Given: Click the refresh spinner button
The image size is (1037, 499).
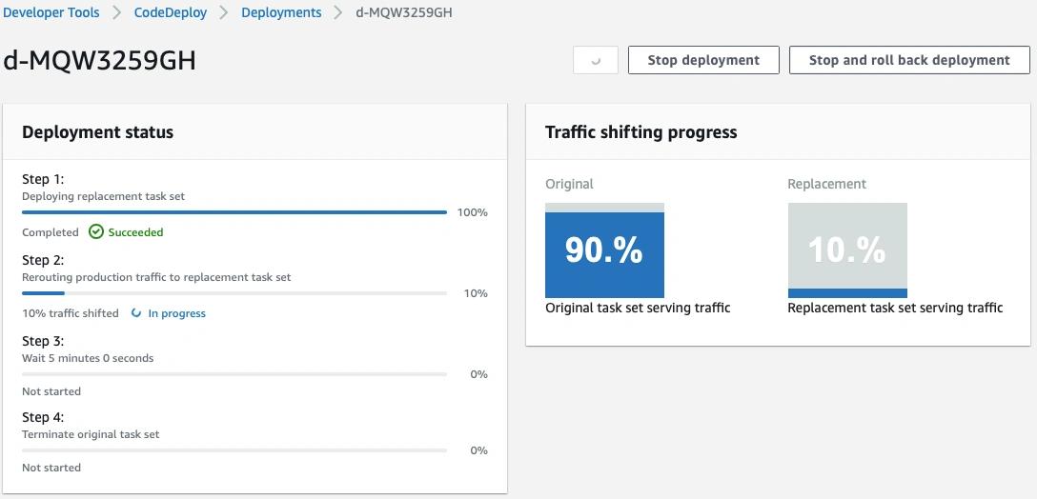Looking at the screenshot, I should [596, 60].
